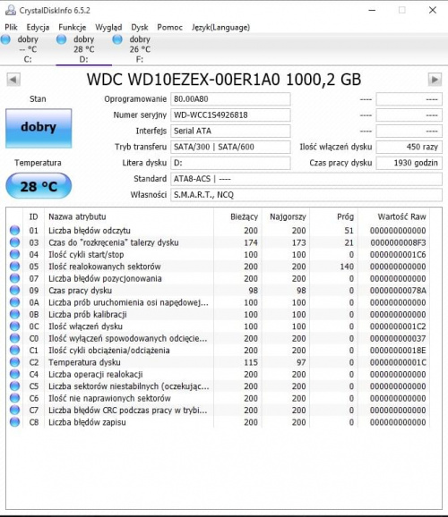Click status orb of attribute 01 row
The height and width of the screenshot is (517, 448).
pyautogui.click(x=14, y=230)
